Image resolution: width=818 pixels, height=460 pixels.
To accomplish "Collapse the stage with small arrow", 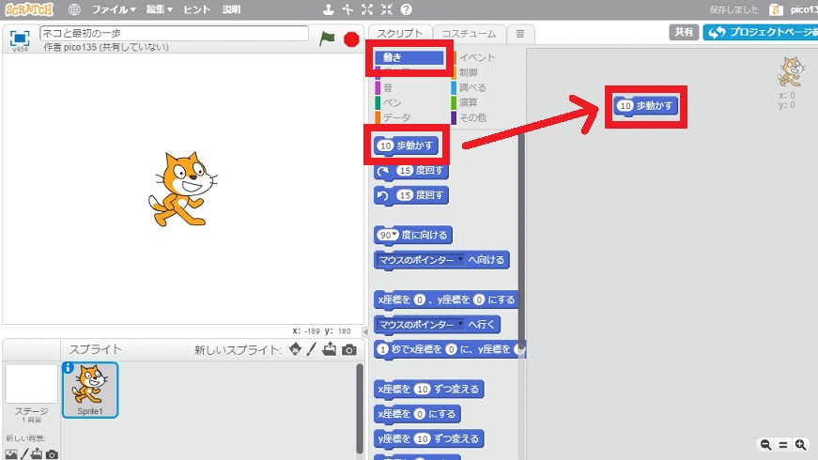I will click(365, 331).
